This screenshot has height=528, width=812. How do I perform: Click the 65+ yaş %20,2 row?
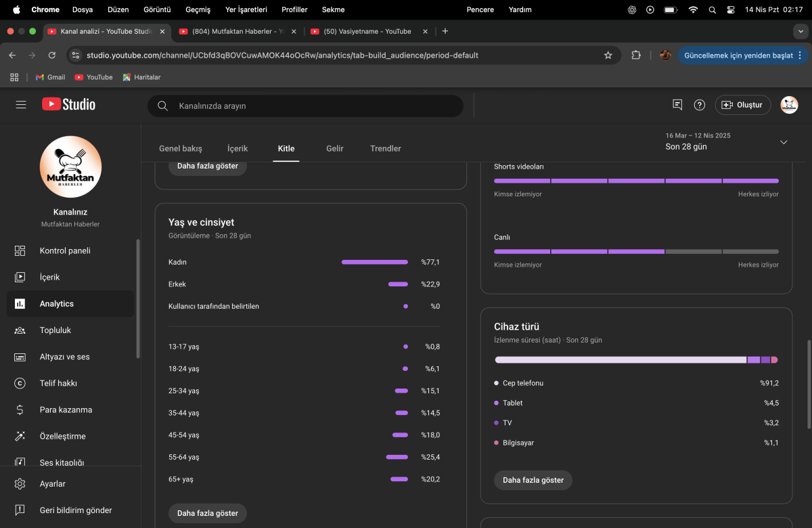pos(304,479)
